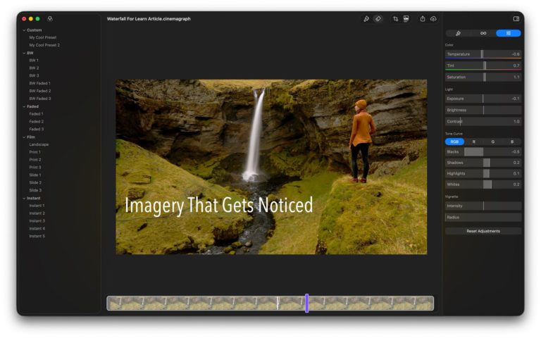
Task: Apply the Landscape film preset
Action: pyautogui.click(x=39, y=144)
